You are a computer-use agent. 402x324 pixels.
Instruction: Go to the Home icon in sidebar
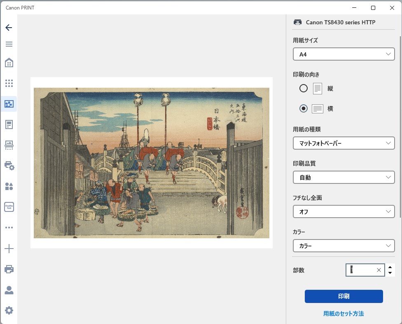pyautogui.click(x=9, y=63)
